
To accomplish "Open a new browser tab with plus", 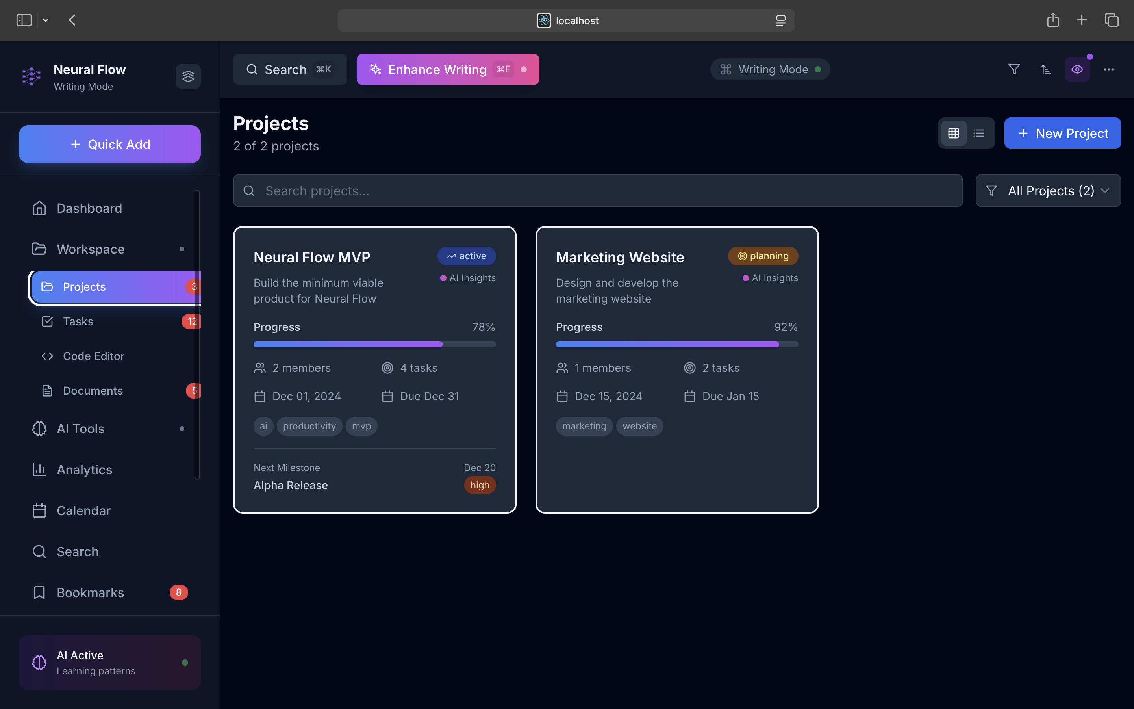I will pos(1082,20).
